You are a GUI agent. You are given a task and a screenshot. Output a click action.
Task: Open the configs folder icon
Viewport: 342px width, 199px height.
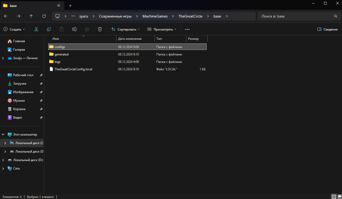click(x=51, y=47)
